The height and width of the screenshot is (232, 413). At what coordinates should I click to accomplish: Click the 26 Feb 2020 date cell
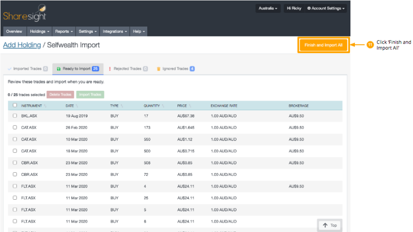pos(77,128)
